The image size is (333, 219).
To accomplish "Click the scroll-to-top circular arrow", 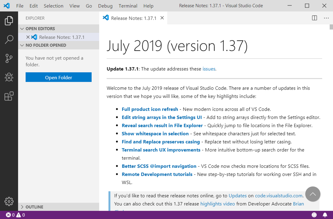I will pos(313,194).
